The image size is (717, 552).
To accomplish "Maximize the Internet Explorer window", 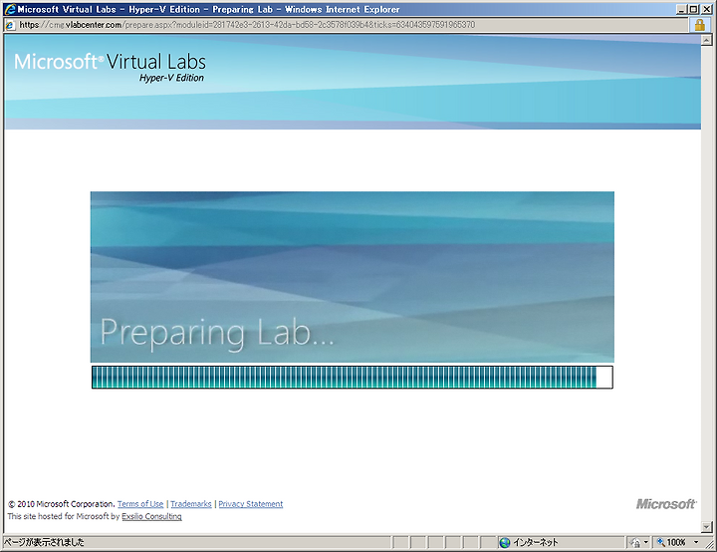I will point(694,9).
